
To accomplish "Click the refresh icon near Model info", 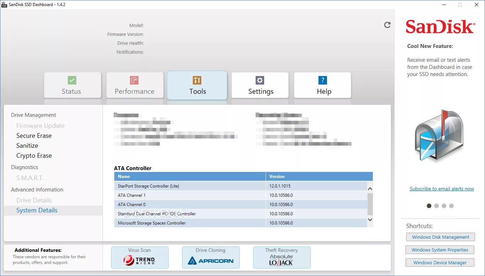I will tap(387, 25).
